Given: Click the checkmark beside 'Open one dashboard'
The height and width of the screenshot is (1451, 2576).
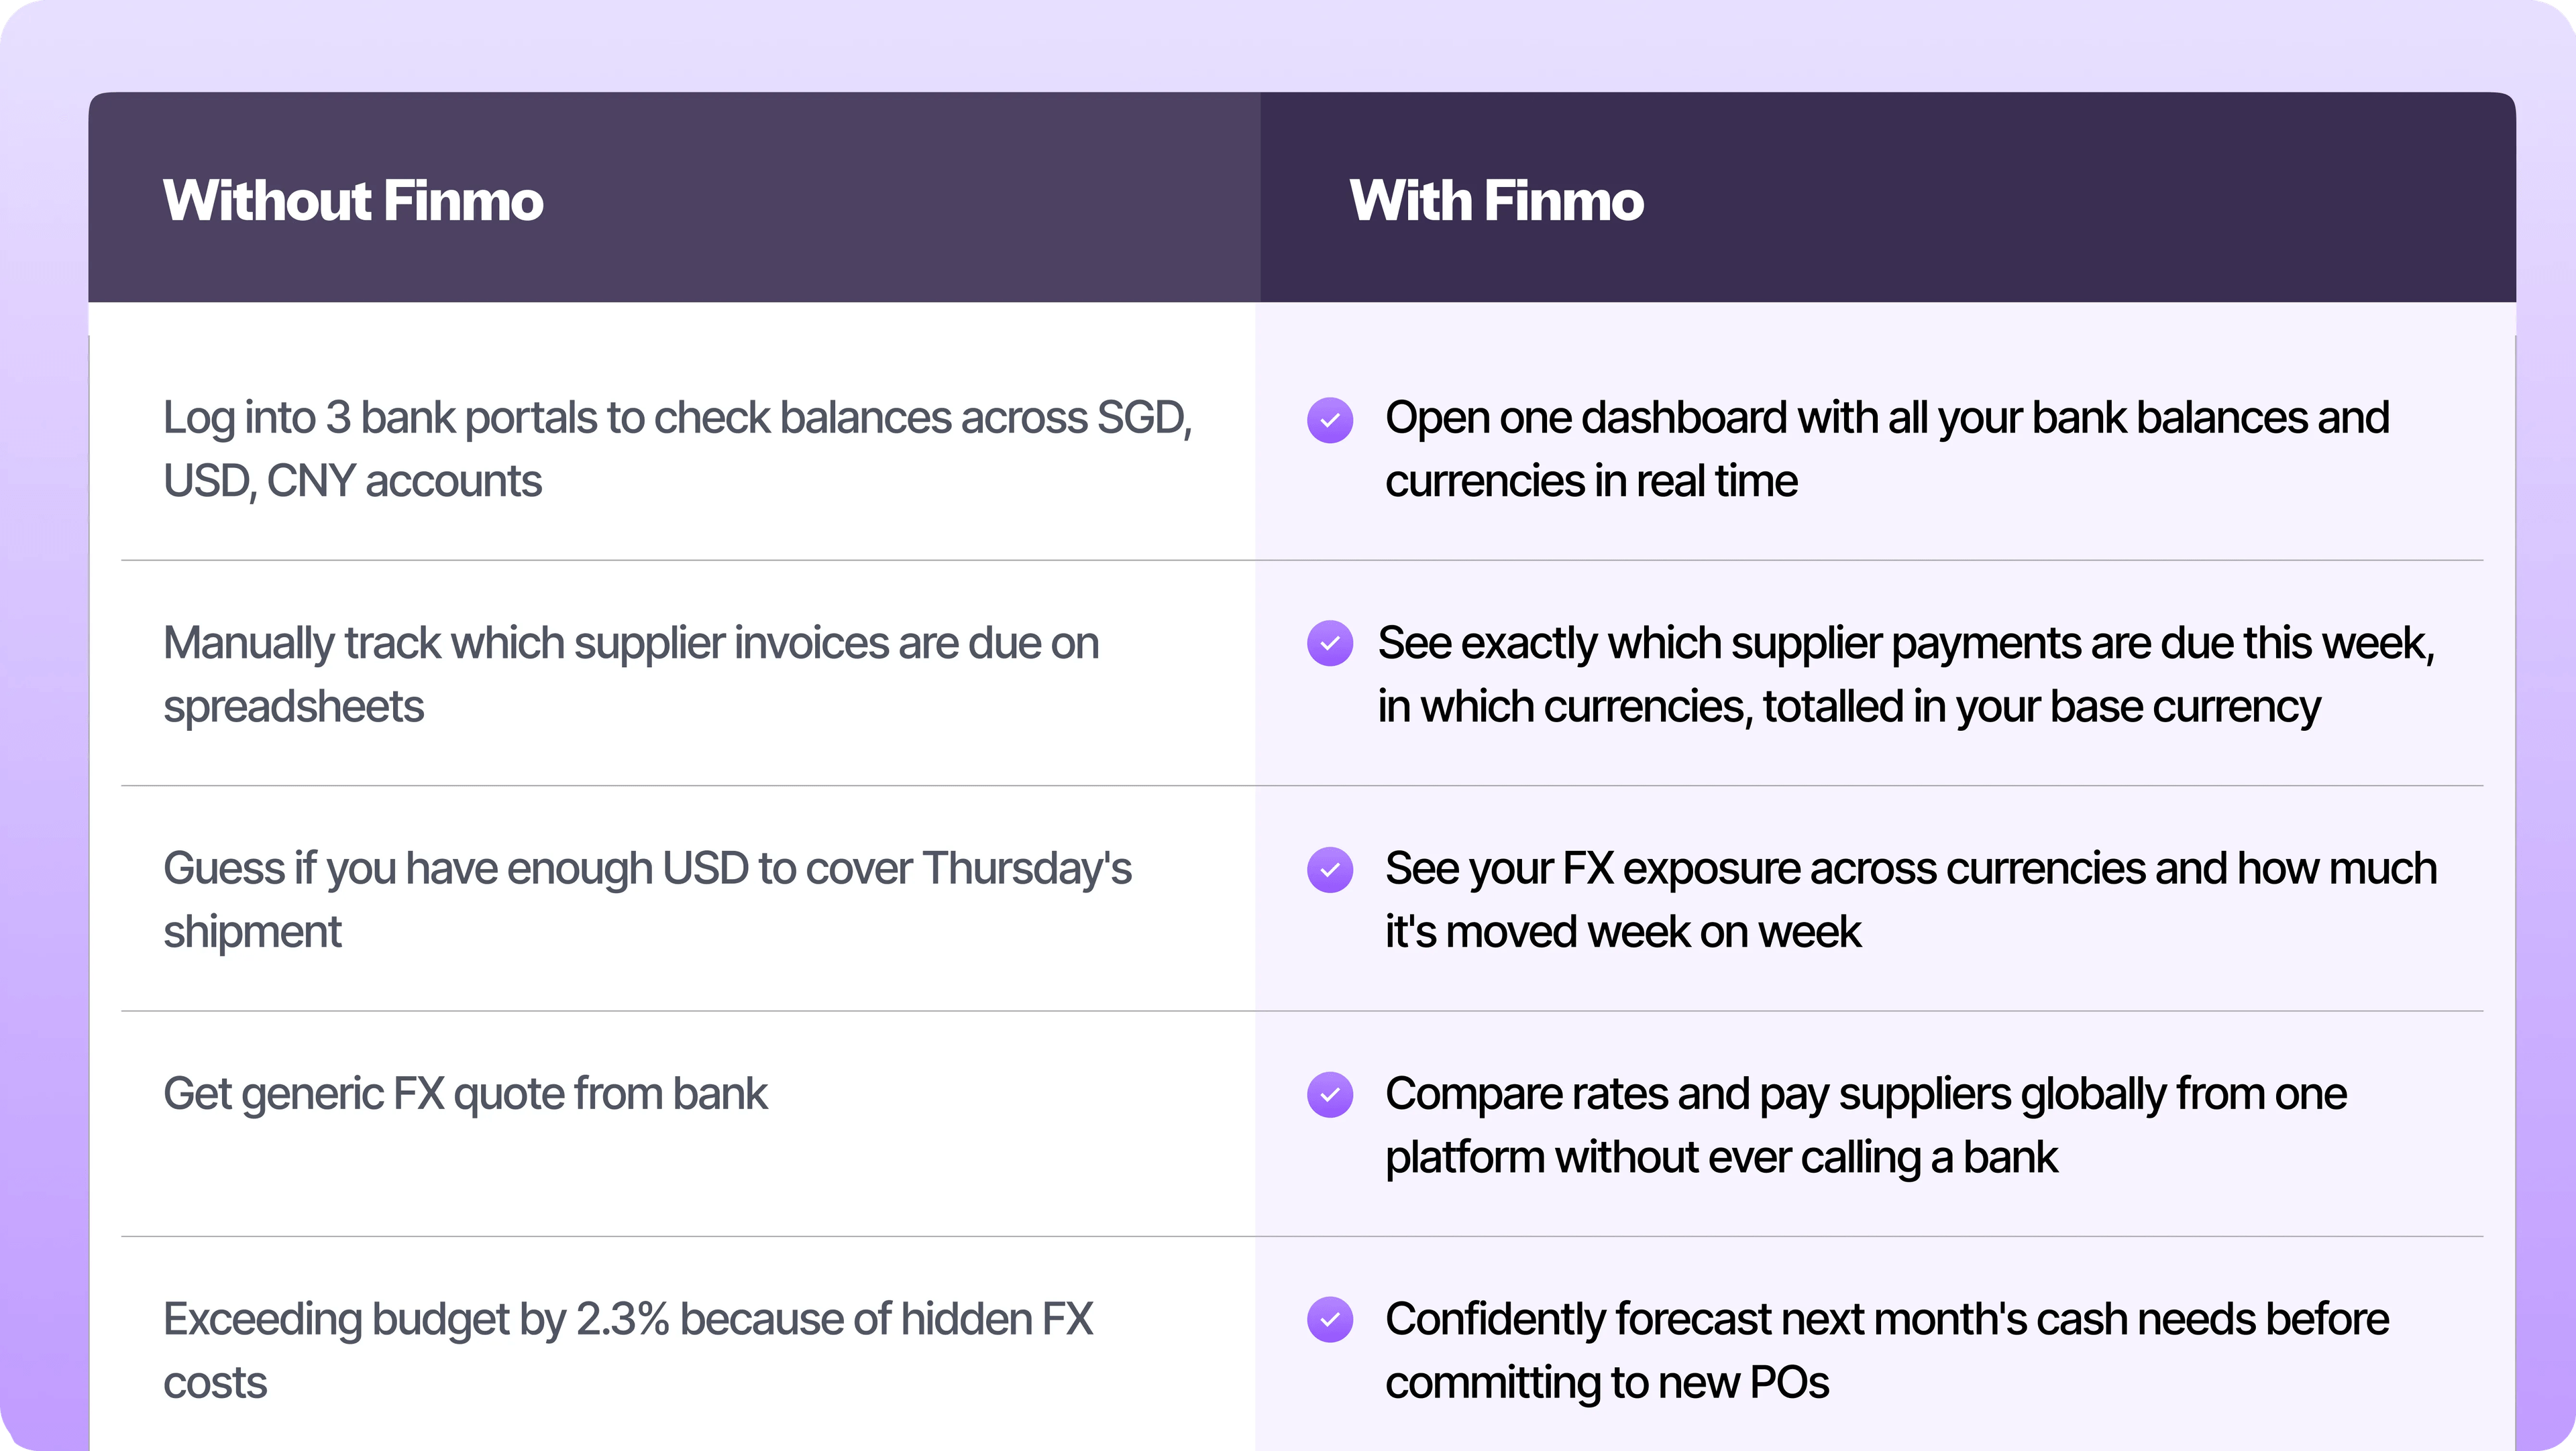Looking at the screenshot, I should pos(1330,420).
